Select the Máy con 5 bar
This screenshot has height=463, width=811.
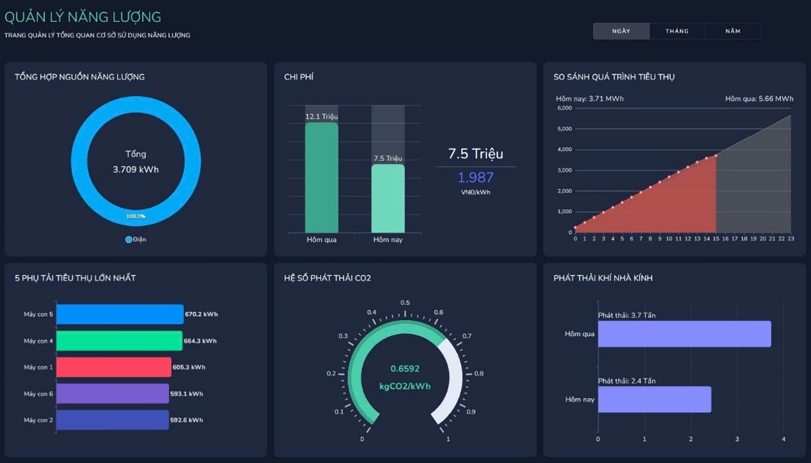tap(120, 314)
